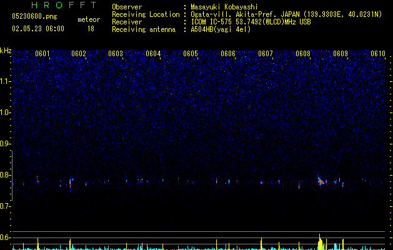Click the Observer label
The height and width of the screenshot is (250, 393).
(127, 7)
